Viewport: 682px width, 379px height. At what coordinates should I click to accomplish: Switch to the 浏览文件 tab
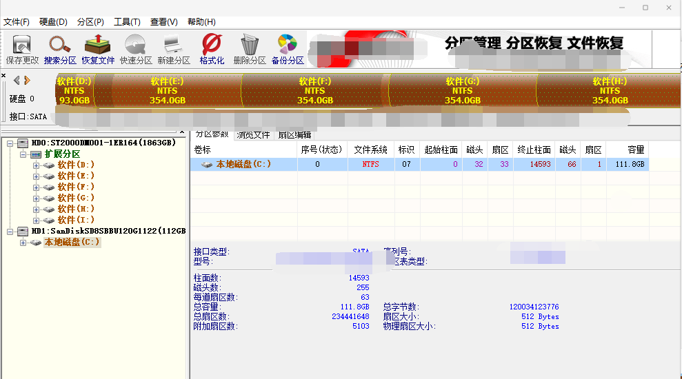(253, 135)
